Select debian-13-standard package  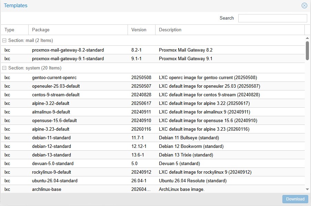[x=52, y=155]
